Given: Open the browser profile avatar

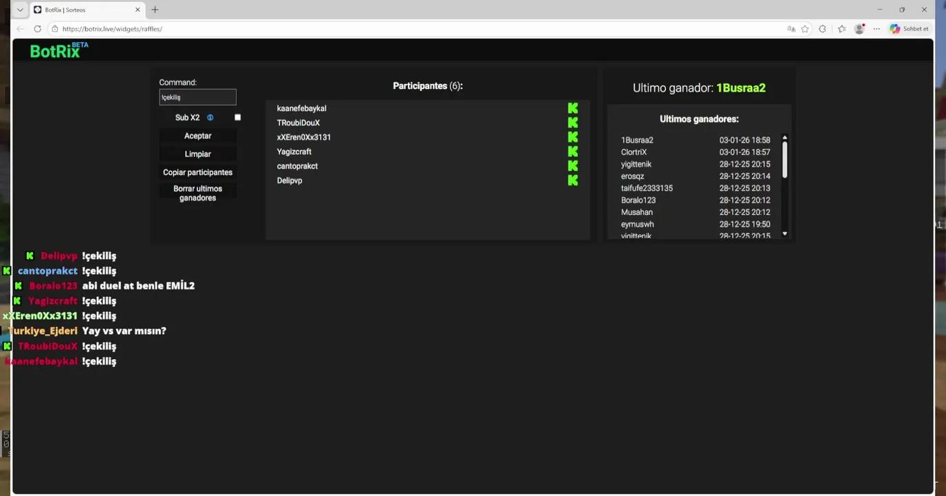Looking at the screenshot, I should 860,29.
